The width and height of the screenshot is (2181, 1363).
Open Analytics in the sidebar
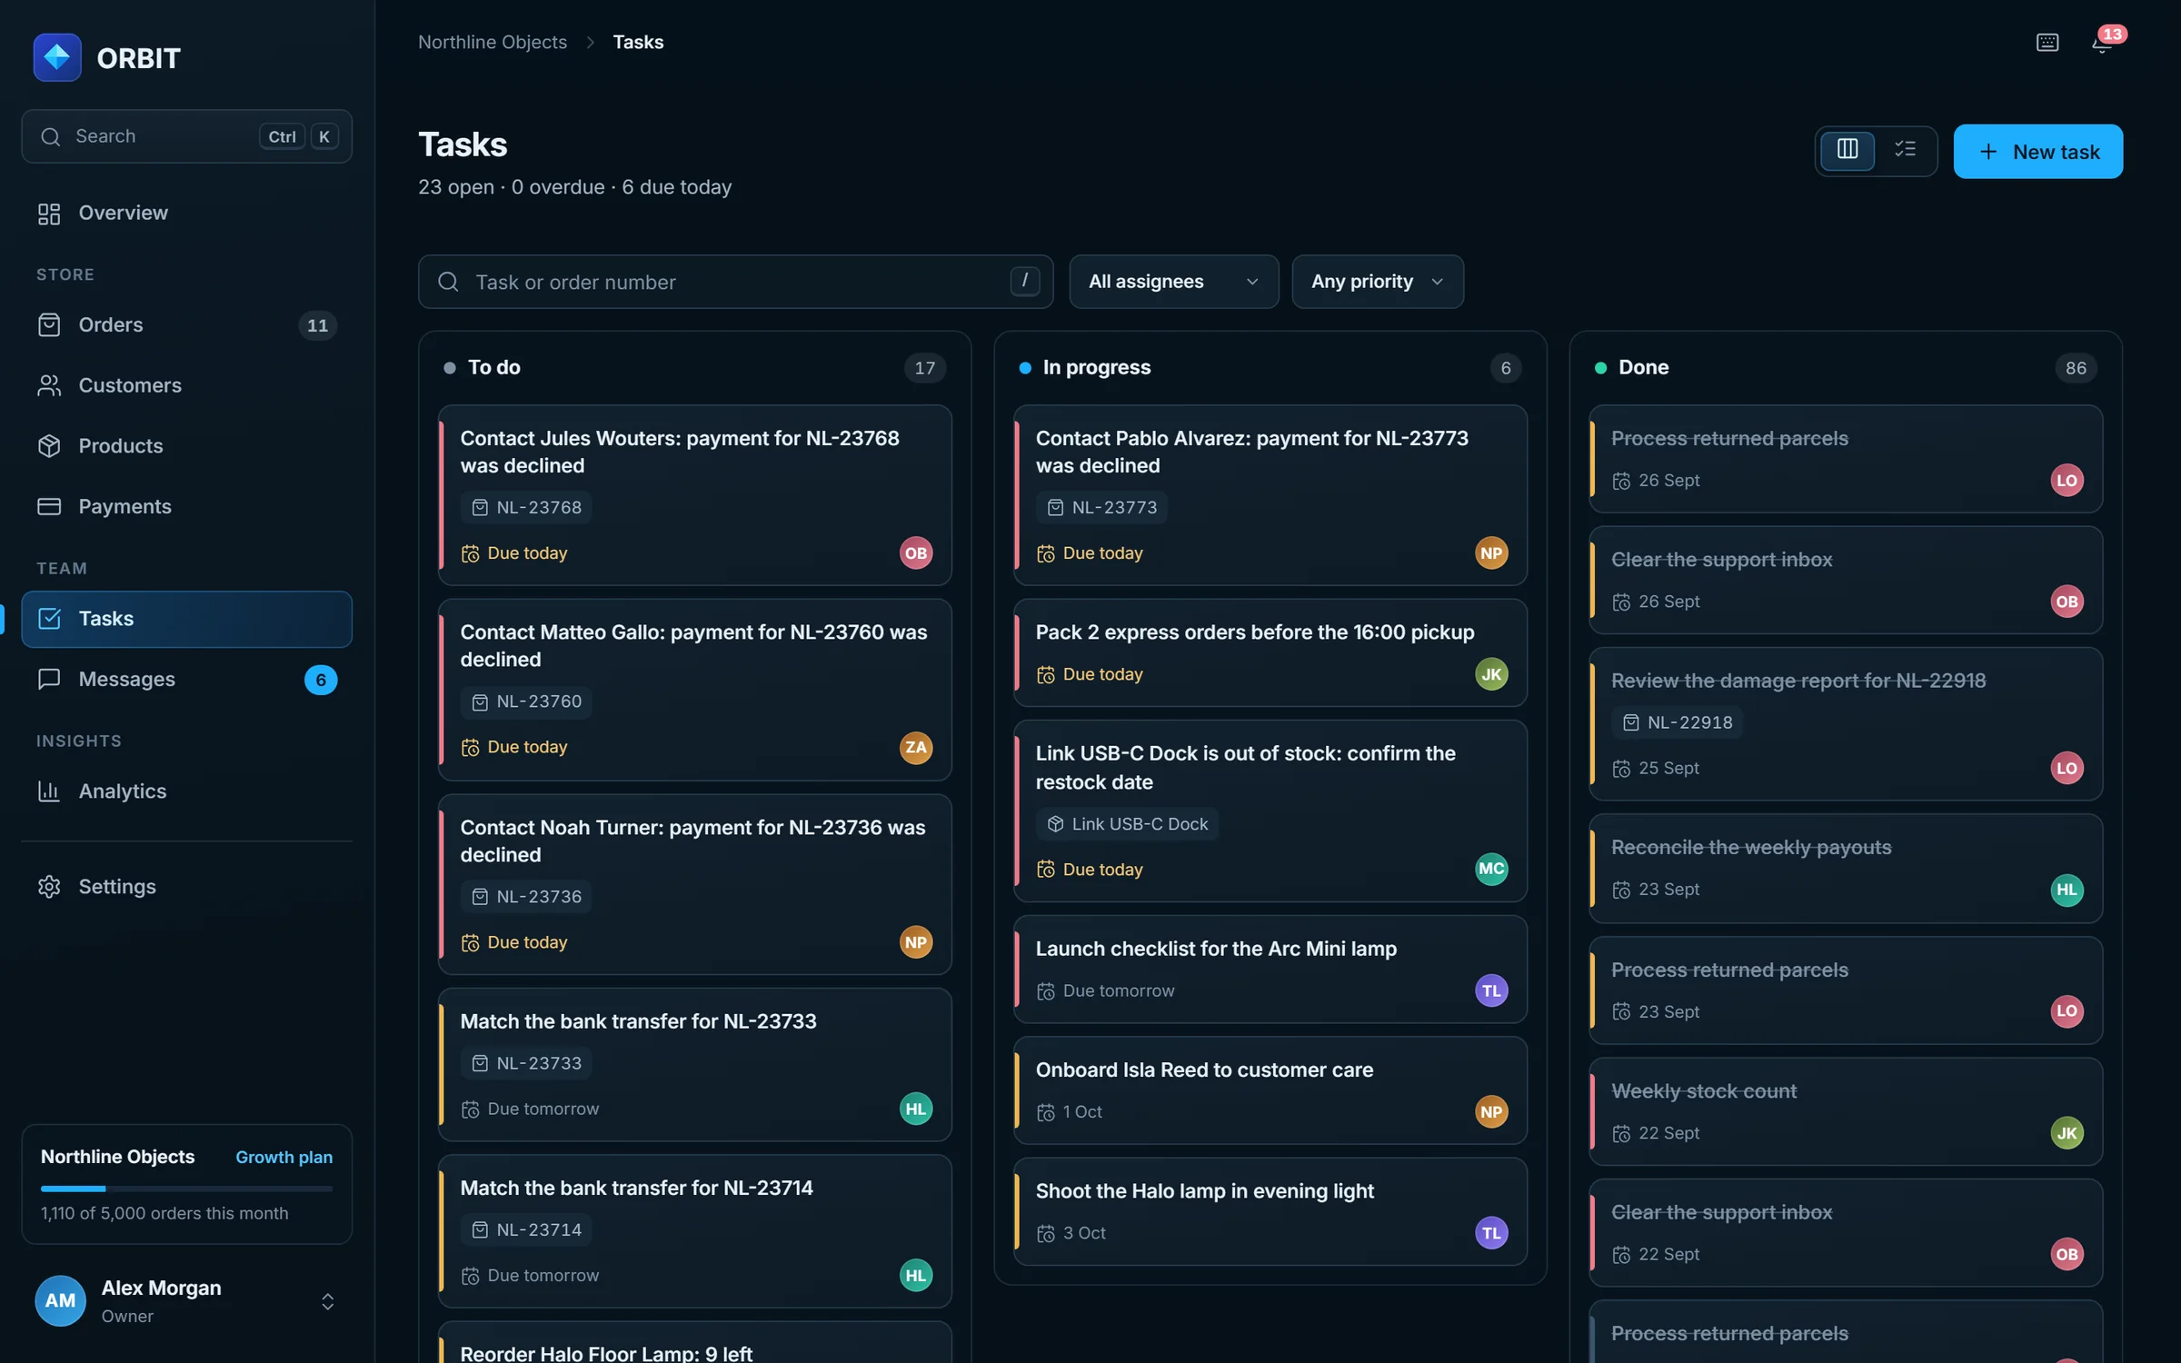point(186,791)
